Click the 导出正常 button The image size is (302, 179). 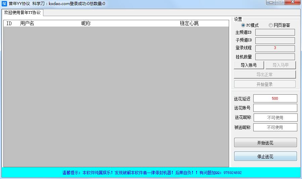pyautogui.click(x=265, y=75)
